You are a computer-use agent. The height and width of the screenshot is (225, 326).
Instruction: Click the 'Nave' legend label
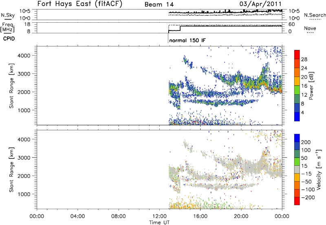[310, 28]
